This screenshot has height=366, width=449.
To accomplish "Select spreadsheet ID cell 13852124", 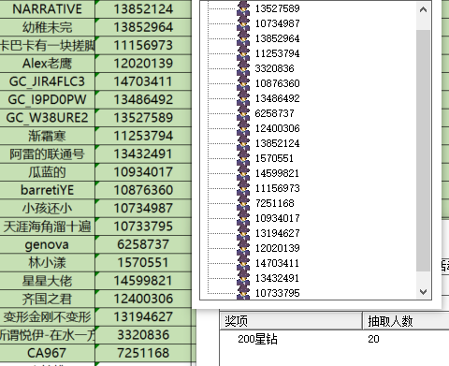I will click(143, 9).
